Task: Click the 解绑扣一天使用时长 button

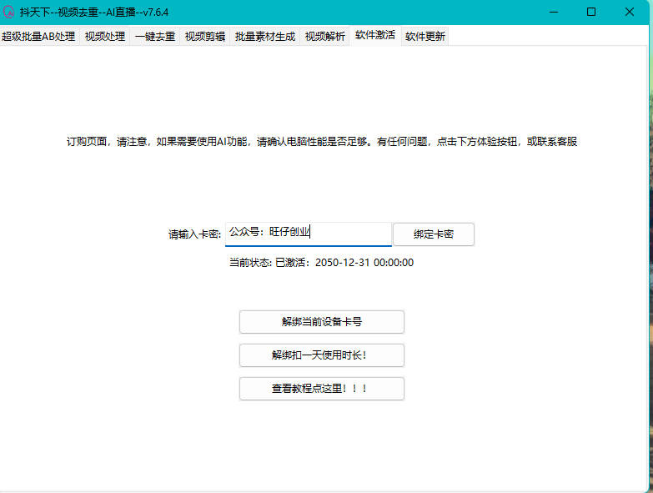Action: [321, 355]
